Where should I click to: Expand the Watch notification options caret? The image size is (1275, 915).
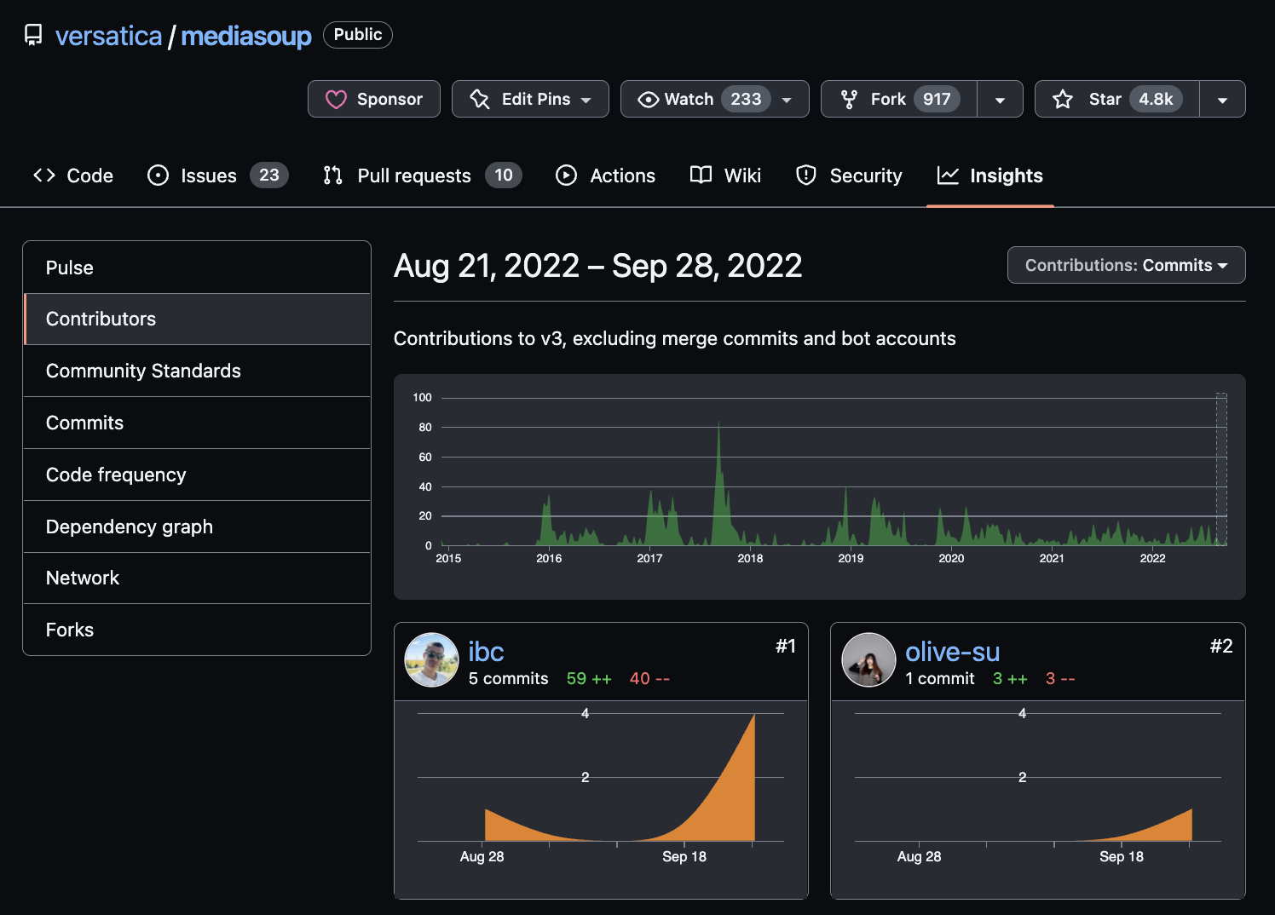(x=787, y=101)
